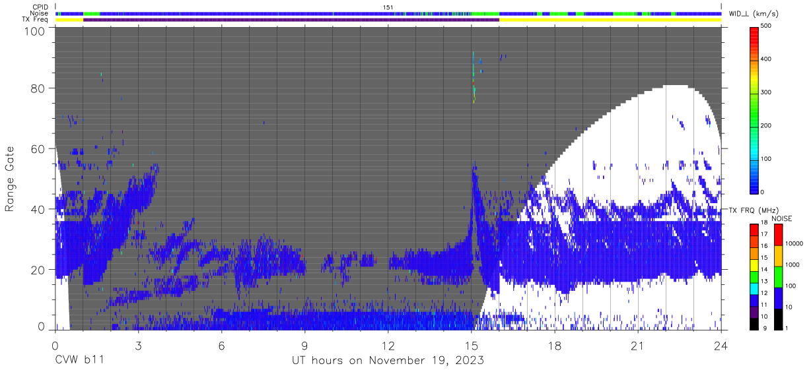Click the CPID label
Screen dimensions: 811x374
40,7
